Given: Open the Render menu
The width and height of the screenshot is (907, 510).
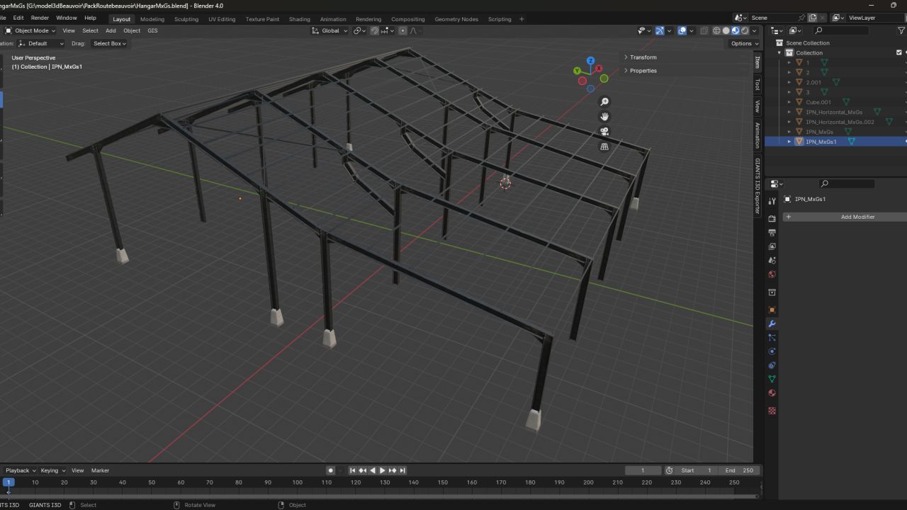Looking at the screenshot, I should pyautogui.click(x=40, y=18).
